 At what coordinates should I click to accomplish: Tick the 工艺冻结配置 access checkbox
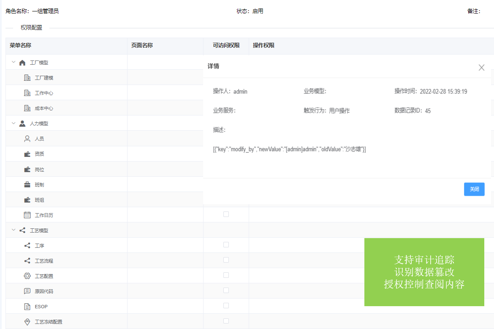(x=226, y=321)
